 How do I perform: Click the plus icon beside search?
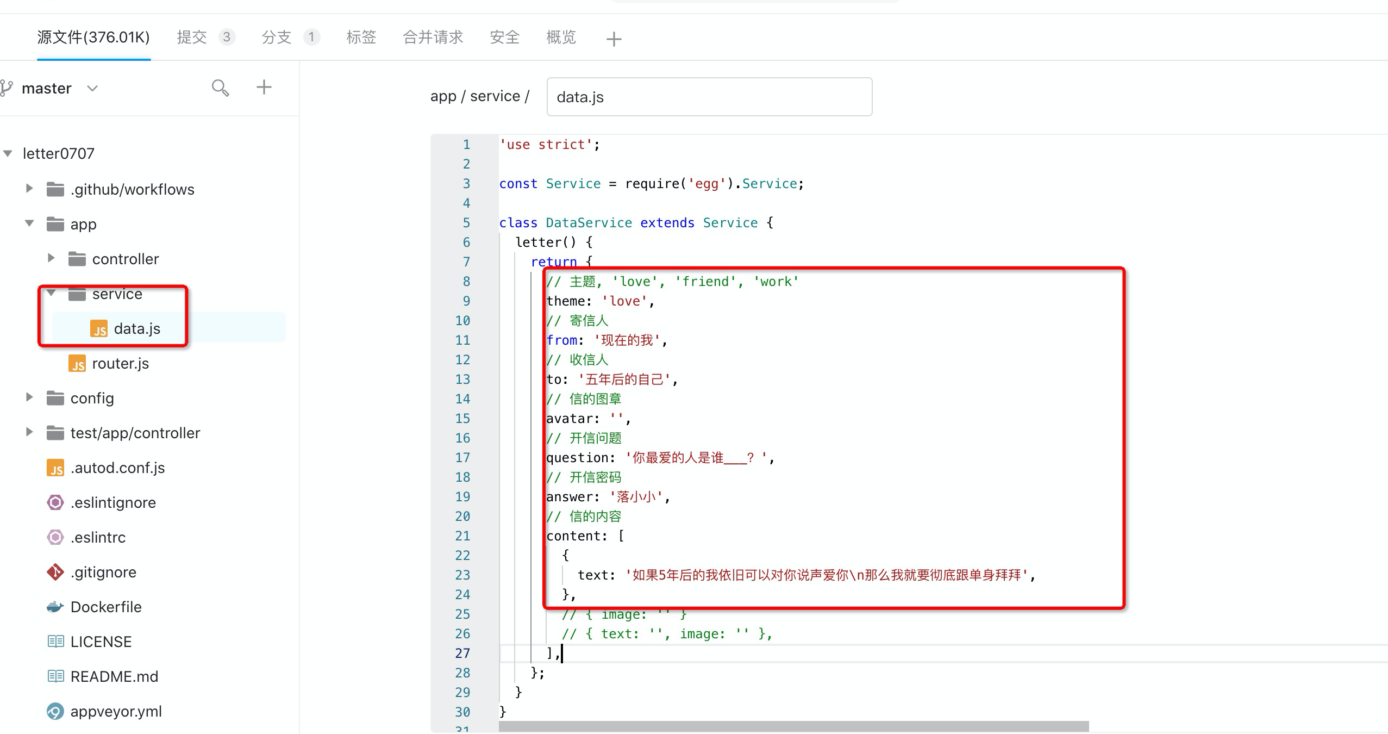[264, 87]
